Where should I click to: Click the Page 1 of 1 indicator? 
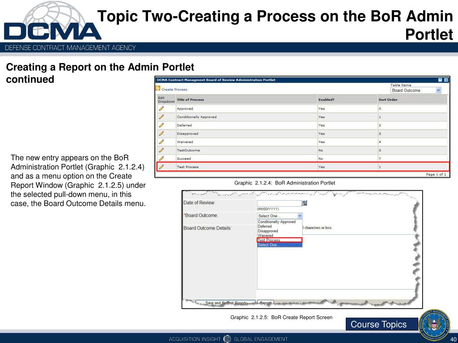[x=436, y=175]
